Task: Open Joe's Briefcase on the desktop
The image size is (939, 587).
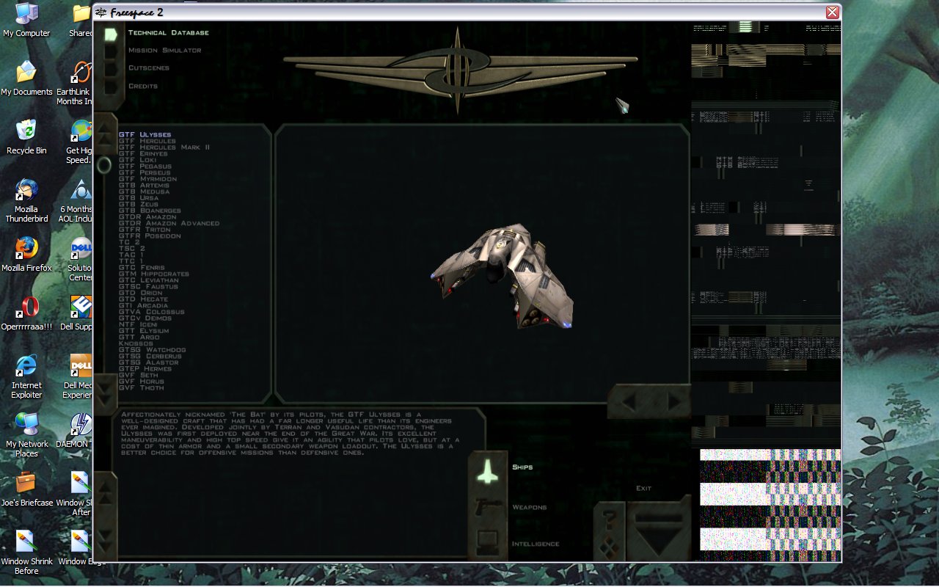Action: click(x=26, y=489)
